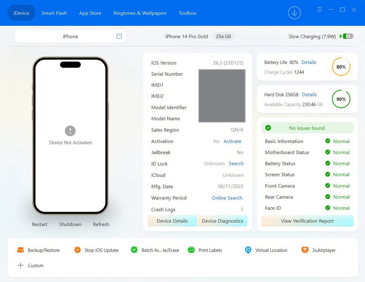Click the Device Not Activated warning icon
This screenshot has height=282, width=365.
pyautogui.click(x=70, y=131)
